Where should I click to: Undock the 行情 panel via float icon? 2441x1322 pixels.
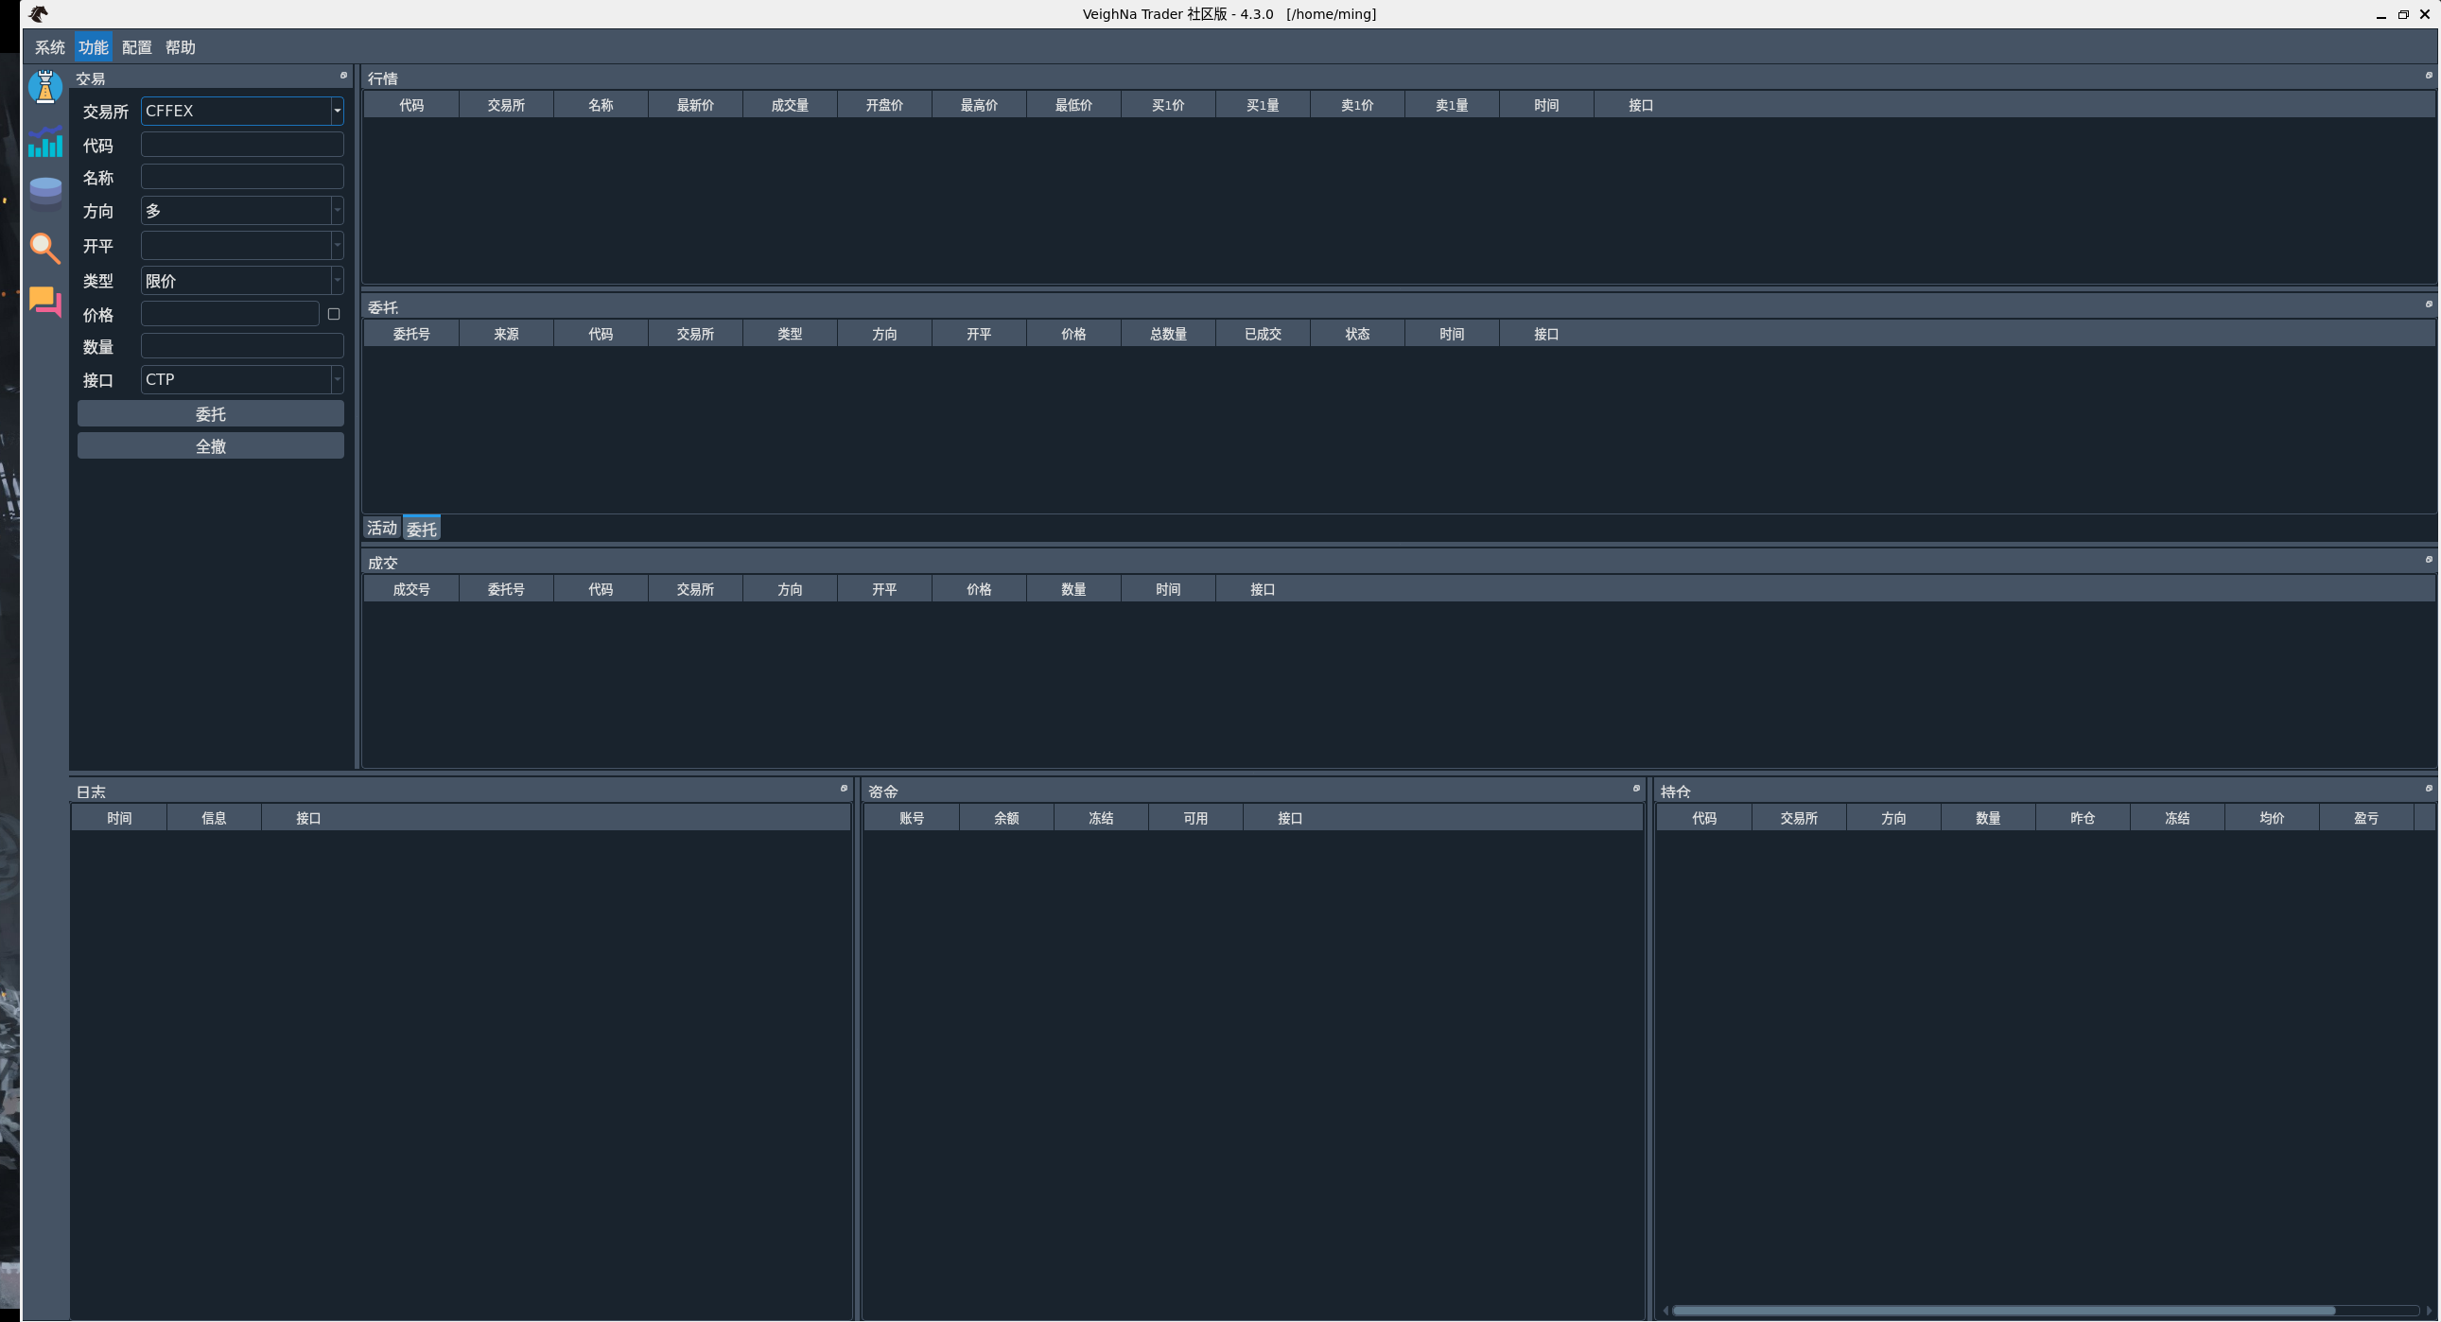click(2428, 76)
